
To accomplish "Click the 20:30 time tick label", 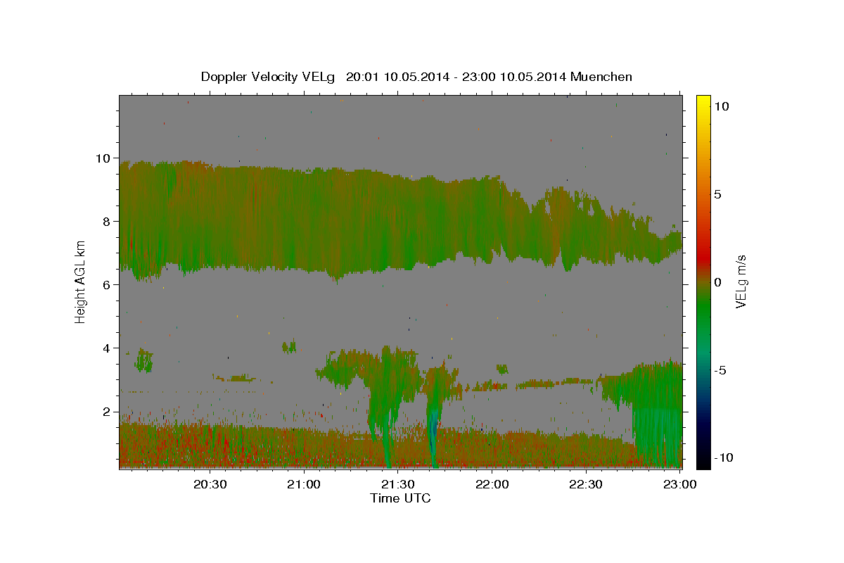I will pos(210,484).
